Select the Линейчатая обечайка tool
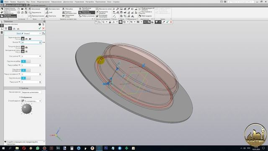This screenshot has width=268, height=151. click(85, 9)
